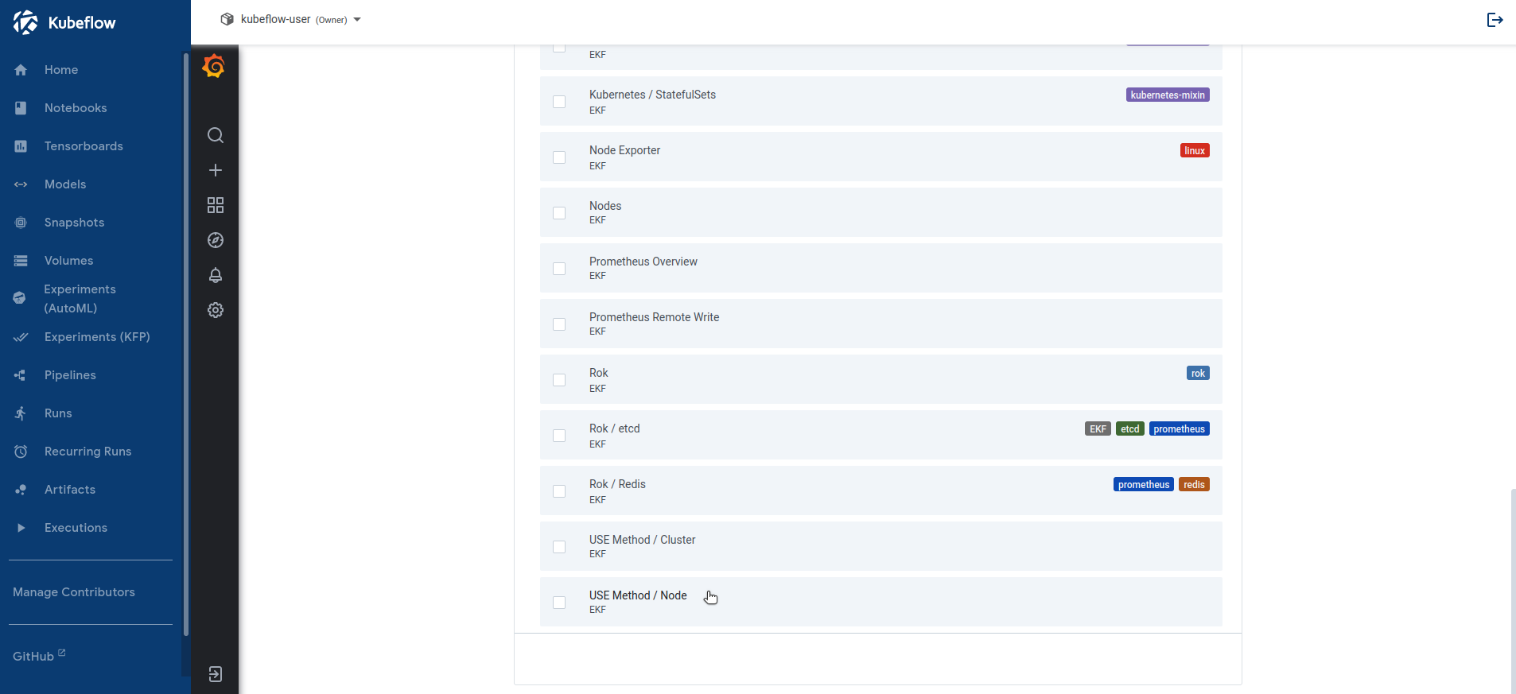Go to Pipelines in sidebar

(x=70, y=375)
